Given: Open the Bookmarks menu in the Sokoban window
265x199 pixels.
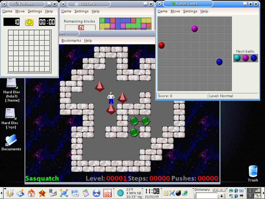Looking at the screenshot, I should click(x=71, y=41).
